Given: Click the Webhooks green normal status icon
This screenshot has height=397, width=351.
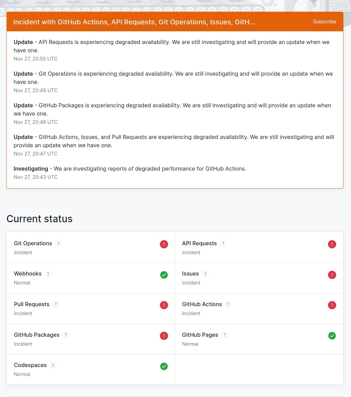Looking at the screenshot, I should pyautogui.click(x=164, y=275).
